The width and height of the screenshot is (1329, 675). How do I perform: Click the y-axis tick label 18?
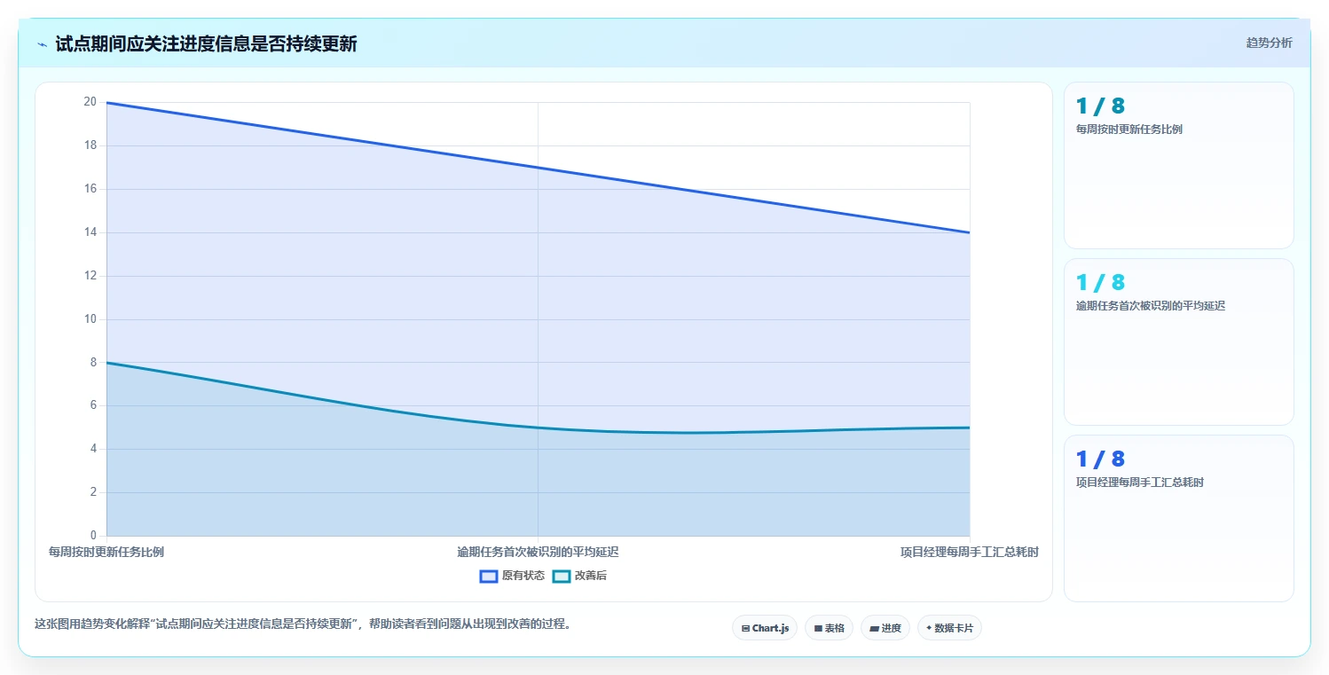pyautogui.click(x=90, y=145)
